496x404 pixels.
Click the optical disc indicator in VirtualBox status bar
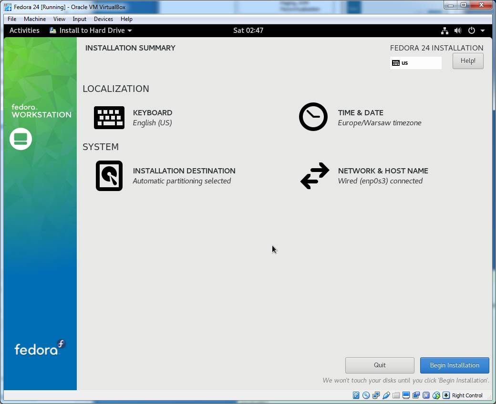(366, 395)
